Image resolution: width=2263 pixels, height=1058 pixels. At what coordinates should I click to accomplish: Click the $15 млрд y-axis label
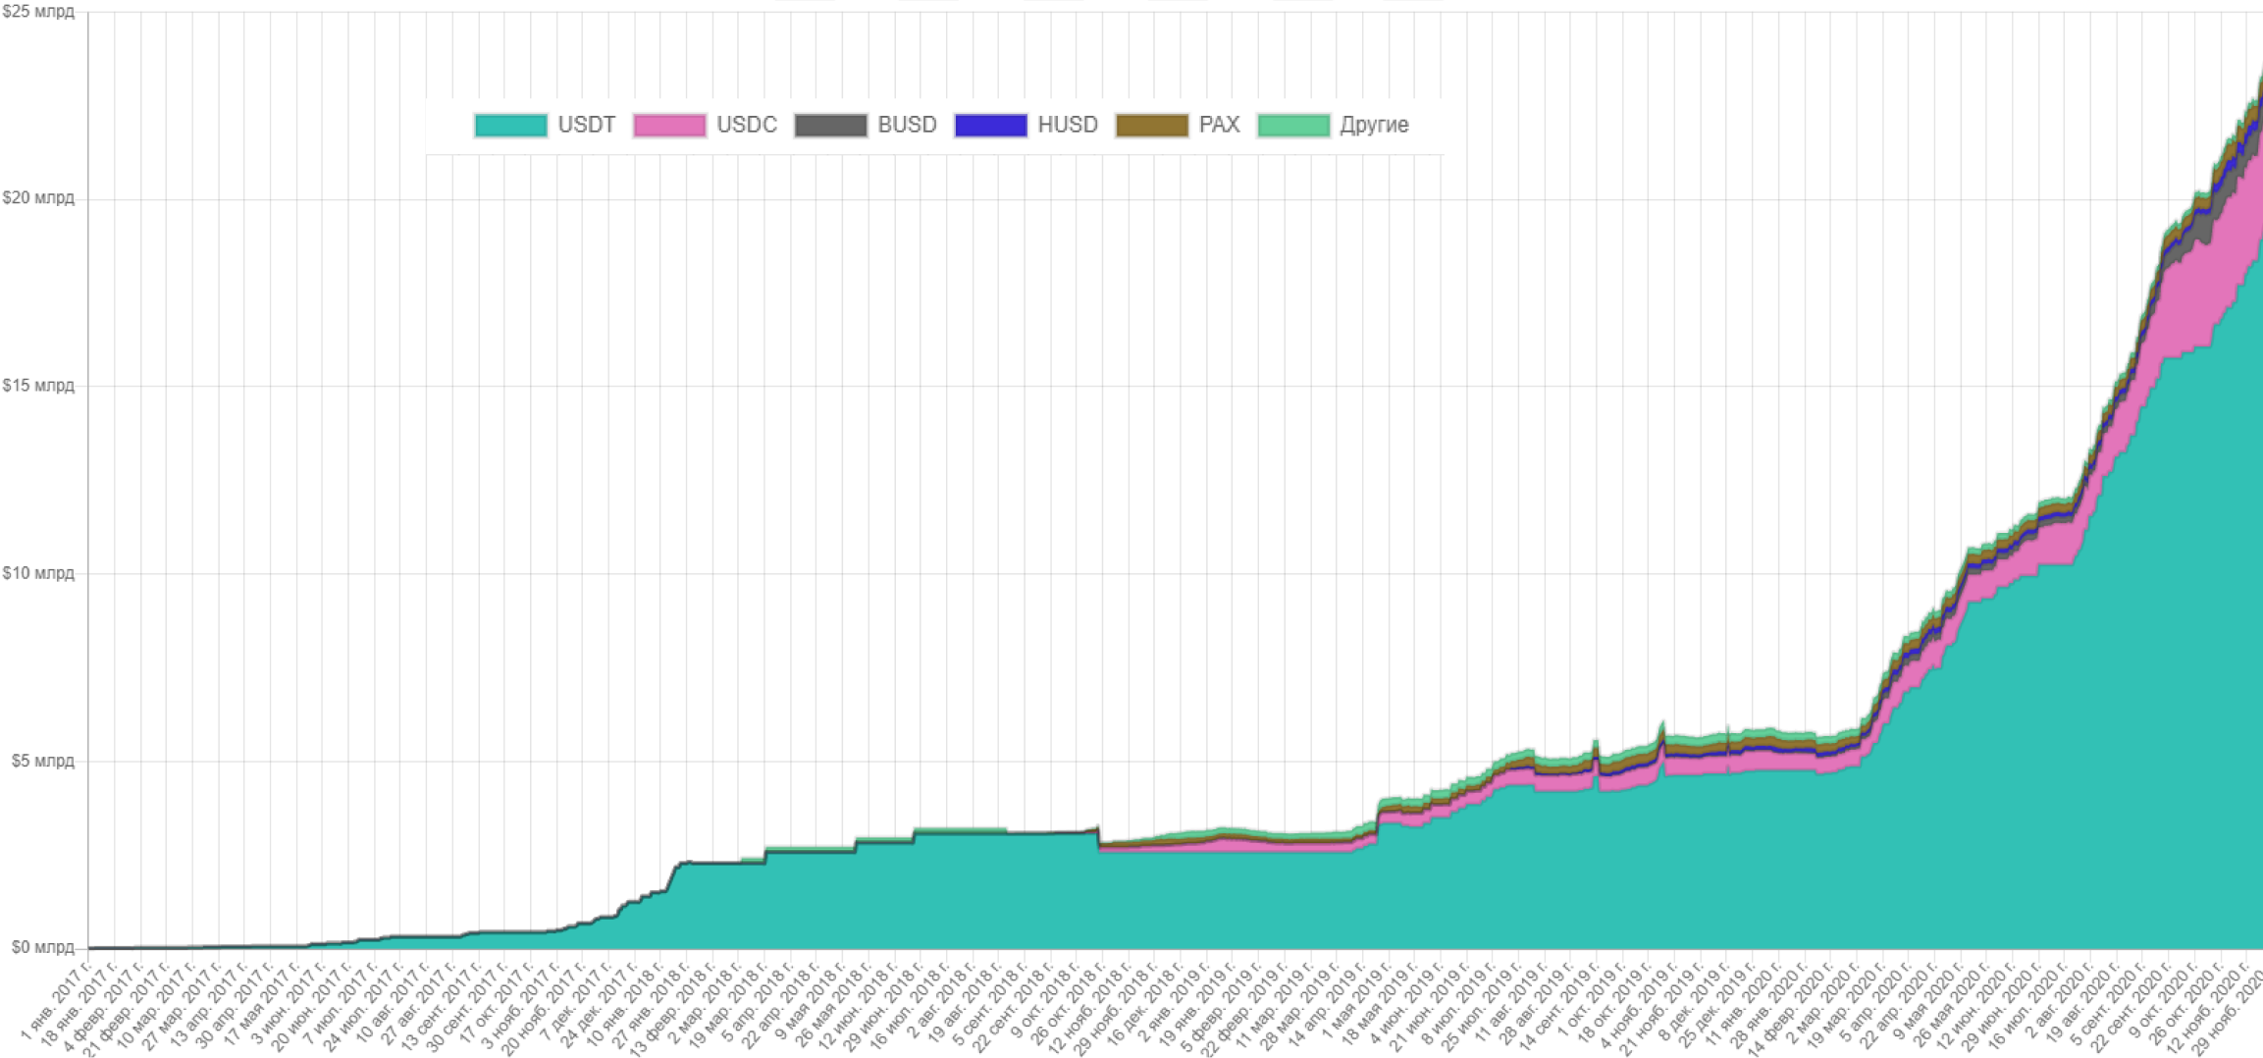point(38,386)
